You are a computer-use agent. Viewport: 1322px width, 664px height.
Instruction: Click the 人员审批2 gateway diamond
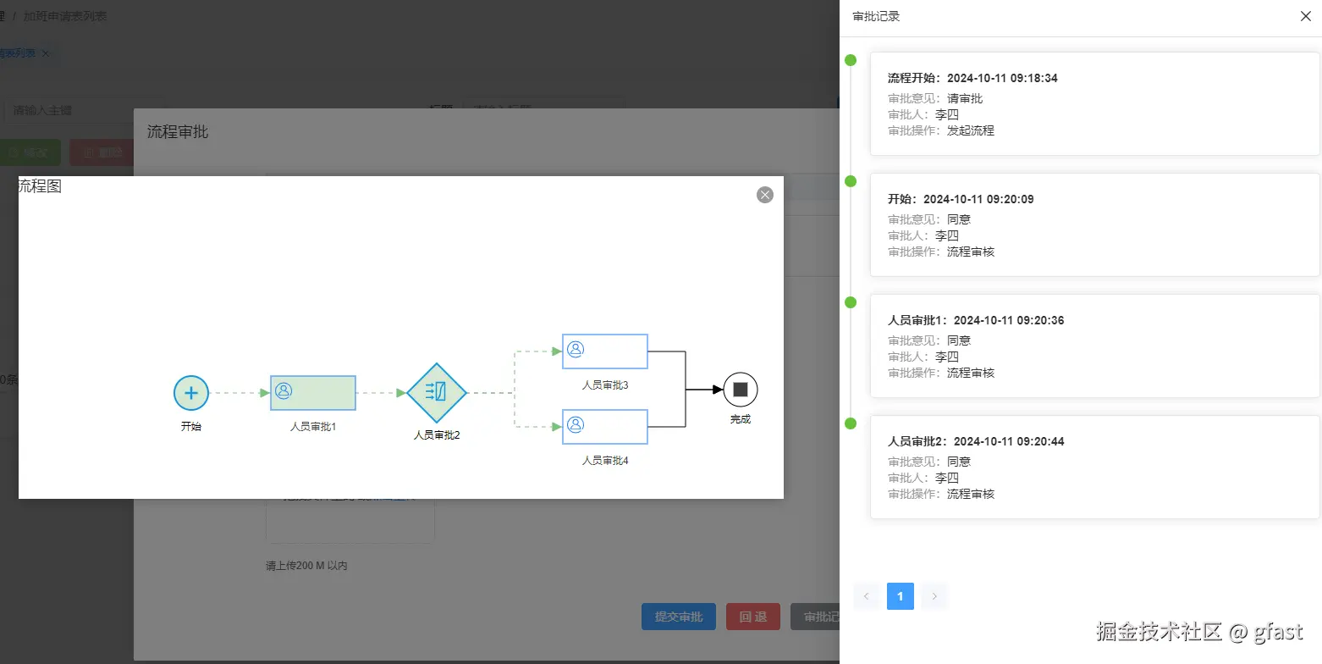tap(437, 393)
